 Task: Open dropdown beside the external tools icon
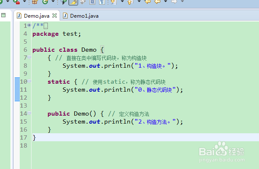point(24,1)
